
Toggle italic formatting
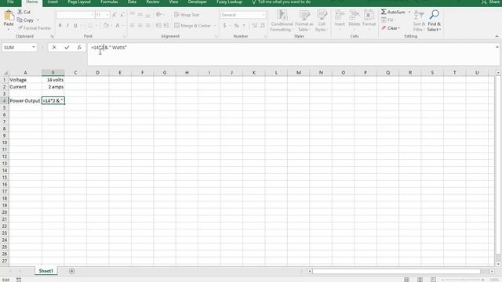click(x=67, y=25)
